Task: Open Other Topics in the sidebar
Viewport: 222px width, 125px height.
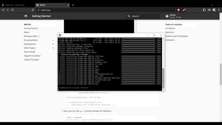Action: point(29,48)
